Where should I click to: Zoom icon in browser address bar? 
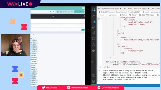point(51,12)
